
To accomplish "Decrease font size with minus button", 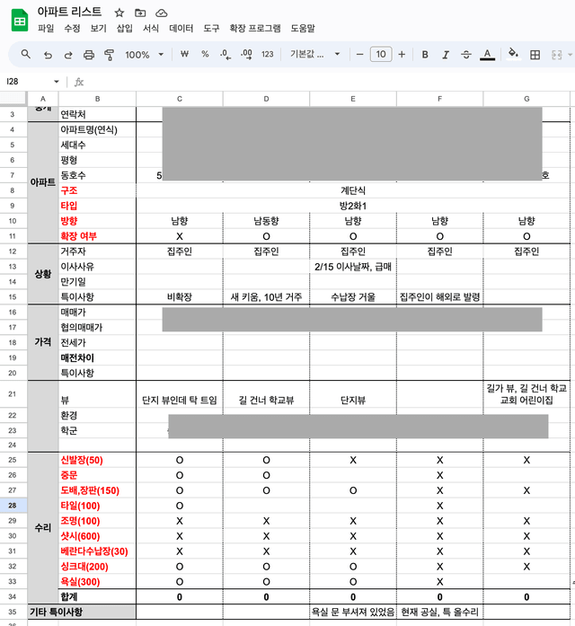I will 359,54.
